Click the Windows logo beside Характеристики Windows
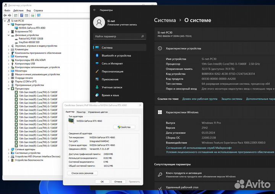Screen dimensions: 275x194 (160, 112)
